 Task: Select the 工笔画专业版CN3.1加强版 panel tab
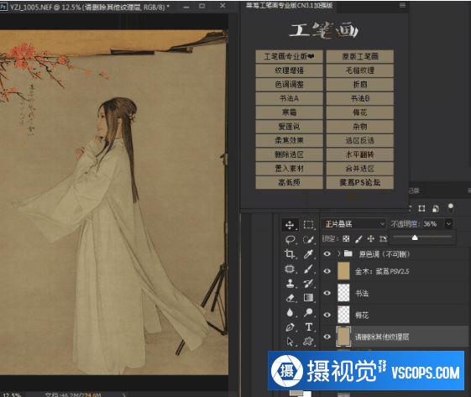(290, 5)
